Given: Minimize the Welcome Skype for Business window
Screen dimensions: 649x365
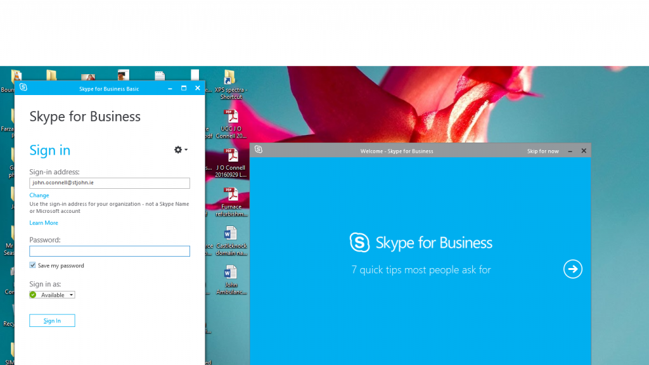Looking at the screenshot, I should (570, 151).
